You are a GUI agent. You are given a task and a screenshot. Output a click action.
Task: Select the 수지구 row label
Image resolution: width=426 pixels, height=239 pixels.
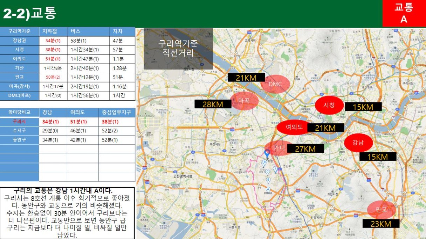pos(19,131)
